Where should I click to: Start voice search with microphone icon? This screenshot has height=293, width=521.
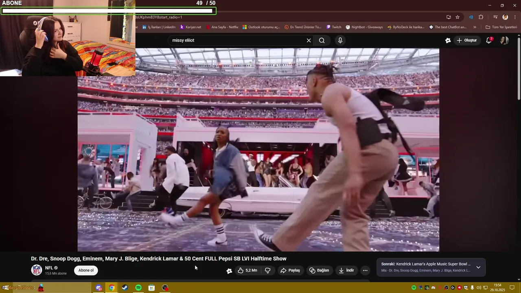coord(340,40)
